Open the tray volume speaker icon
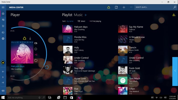Viewport: 178px width, 100px height. 165,97
